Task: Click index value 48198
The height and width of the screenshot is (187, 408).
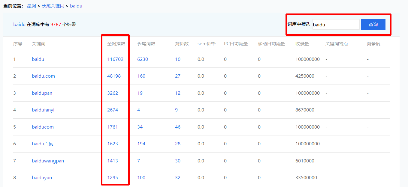Action: point(114,76)
